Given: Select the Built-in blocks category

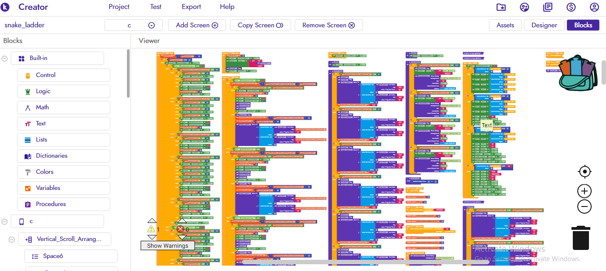Looking at the screenshot, I should (57, 58).
